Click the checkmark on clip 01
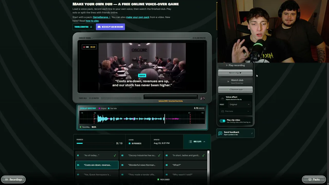Image resolution: width=329 pixels, height=185 pixels. [x=115, y=155]
